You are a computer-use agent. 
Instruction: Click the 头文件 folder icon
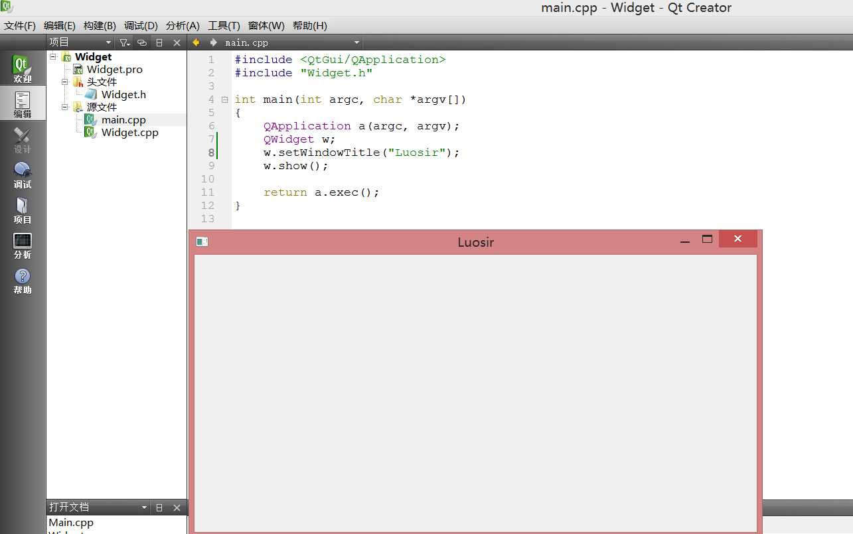78,82
